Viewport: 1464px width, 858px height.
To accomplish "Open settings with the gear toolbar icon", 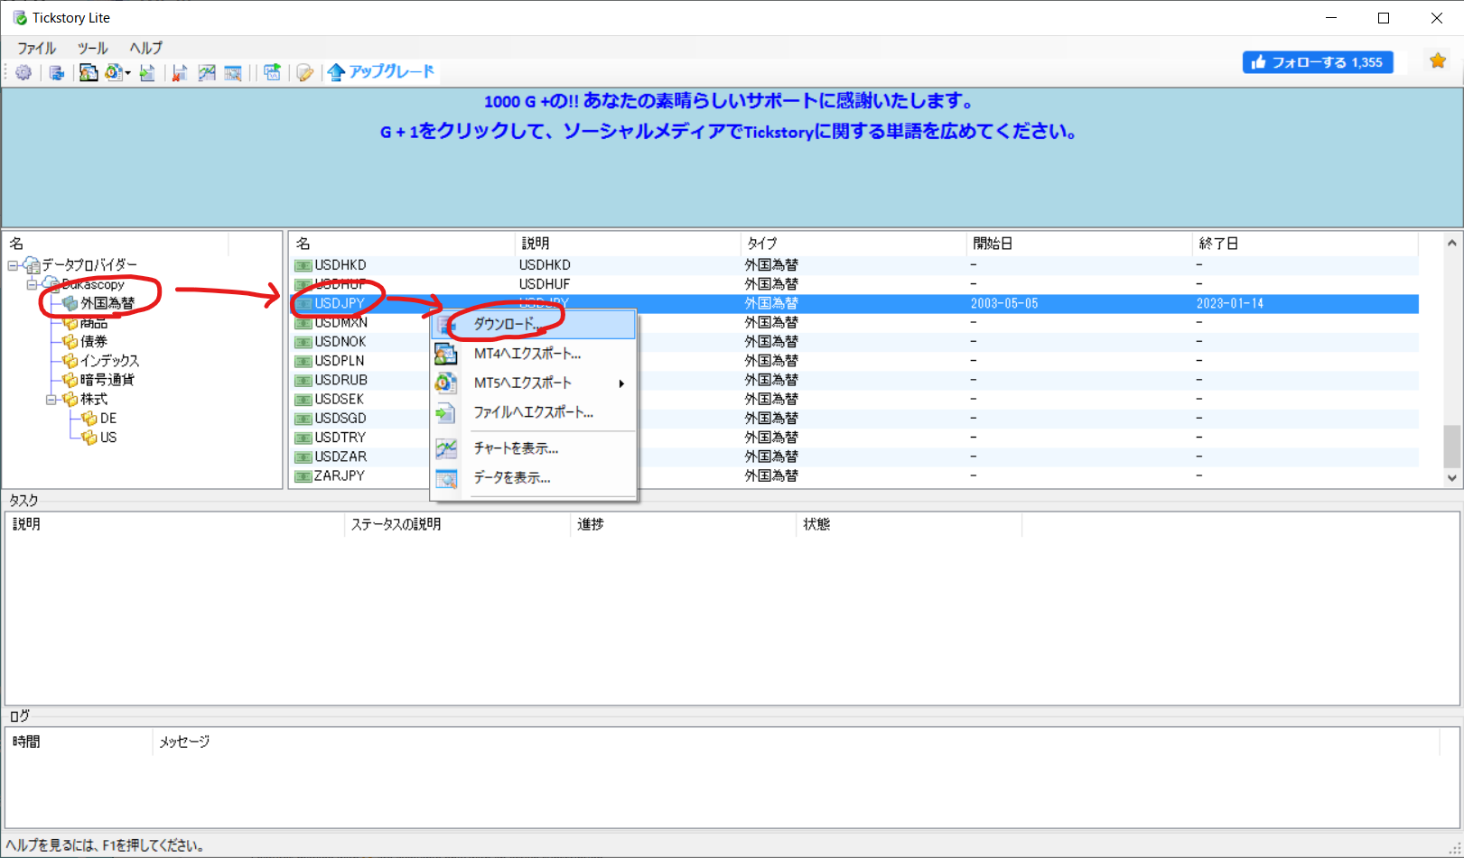I will [23, 72].
